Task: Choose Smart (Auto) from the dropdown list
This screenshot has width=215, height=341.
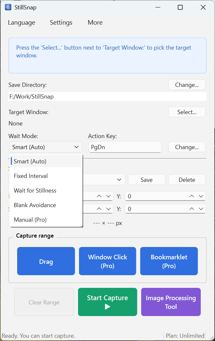Action: (x=46, y=161)
